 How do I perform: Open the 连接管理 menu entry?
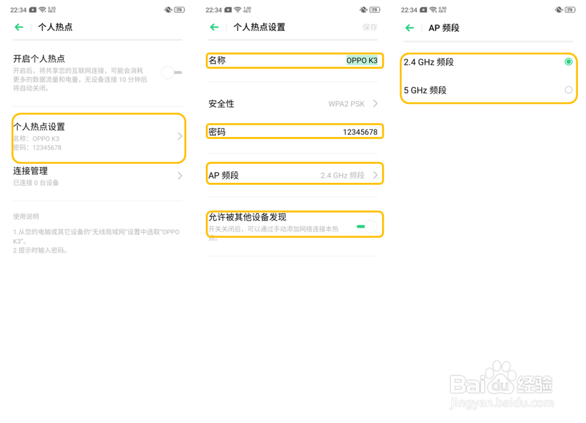pyautogui.click(x=94, y=176)
